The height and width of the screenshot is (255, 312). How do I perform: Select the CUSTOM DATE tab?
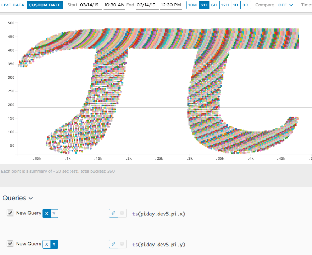45,5
